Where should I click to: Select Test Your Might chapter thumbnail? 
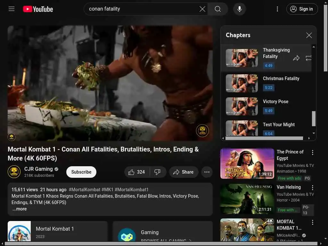[242, 128]
